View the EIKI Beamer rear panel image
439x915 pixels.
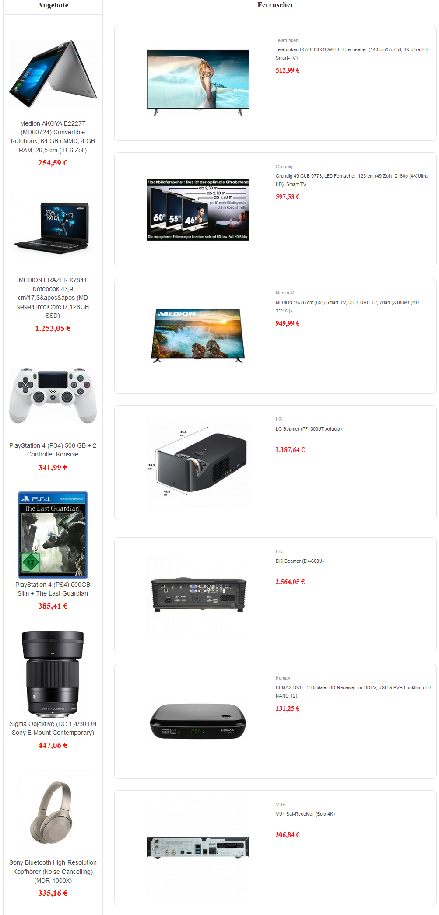[x=198, y=595]
